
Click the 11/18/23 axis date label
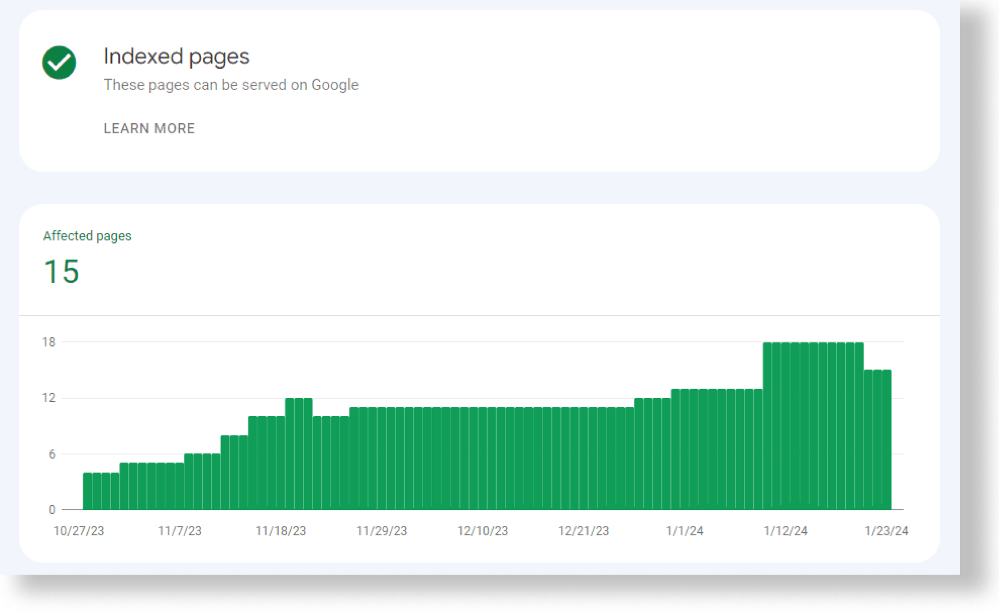(x=280, y=531)
